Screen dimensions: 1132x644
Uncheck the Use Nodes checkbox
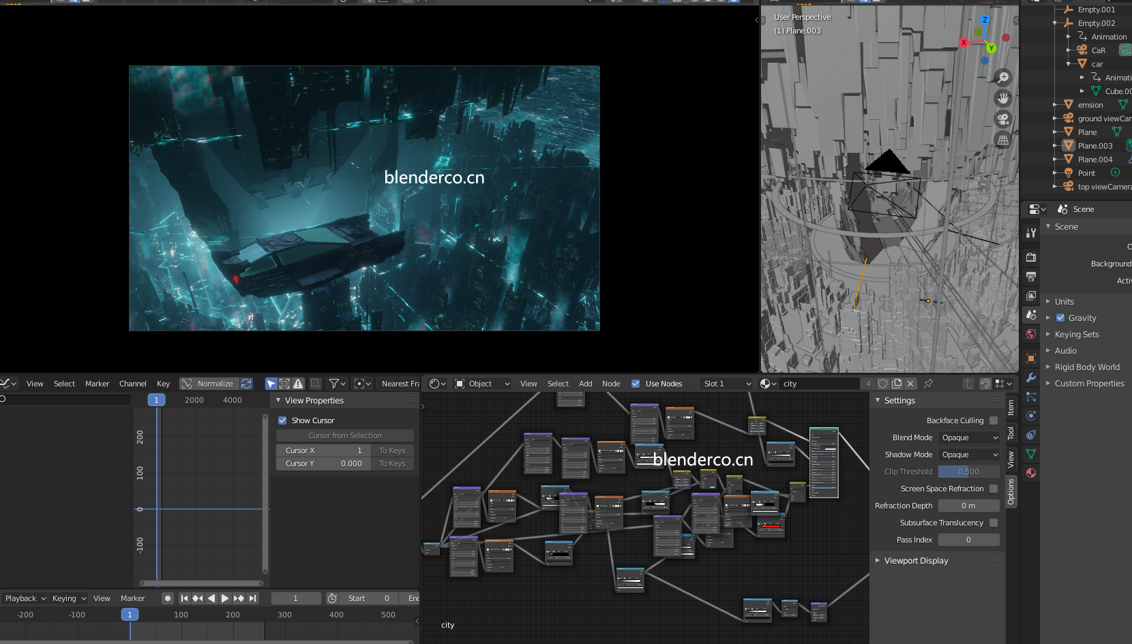pos(636,384)
